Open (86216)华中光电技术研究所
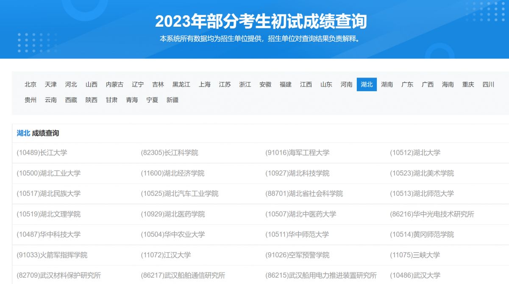The height and width of the screenshot is (284, 509). (432, 214)
